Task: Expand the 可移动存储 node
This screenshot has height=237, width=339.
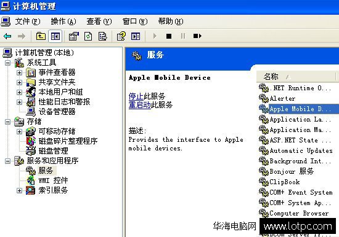Action: [x=19, y=131]
